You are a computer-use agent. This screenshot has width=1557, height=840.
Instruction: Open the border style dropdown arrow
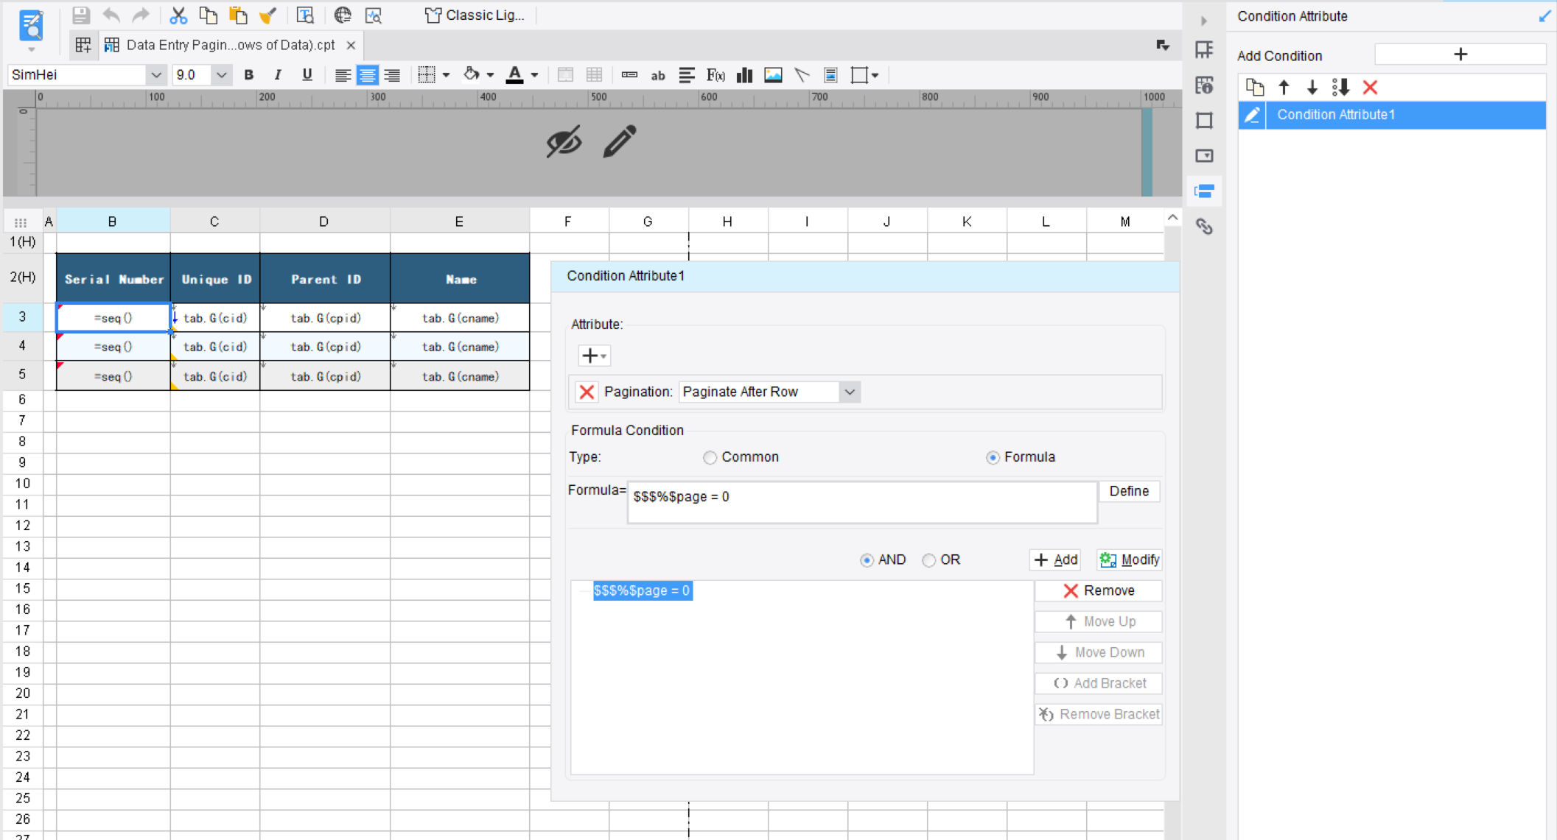(x=446, y=75)
